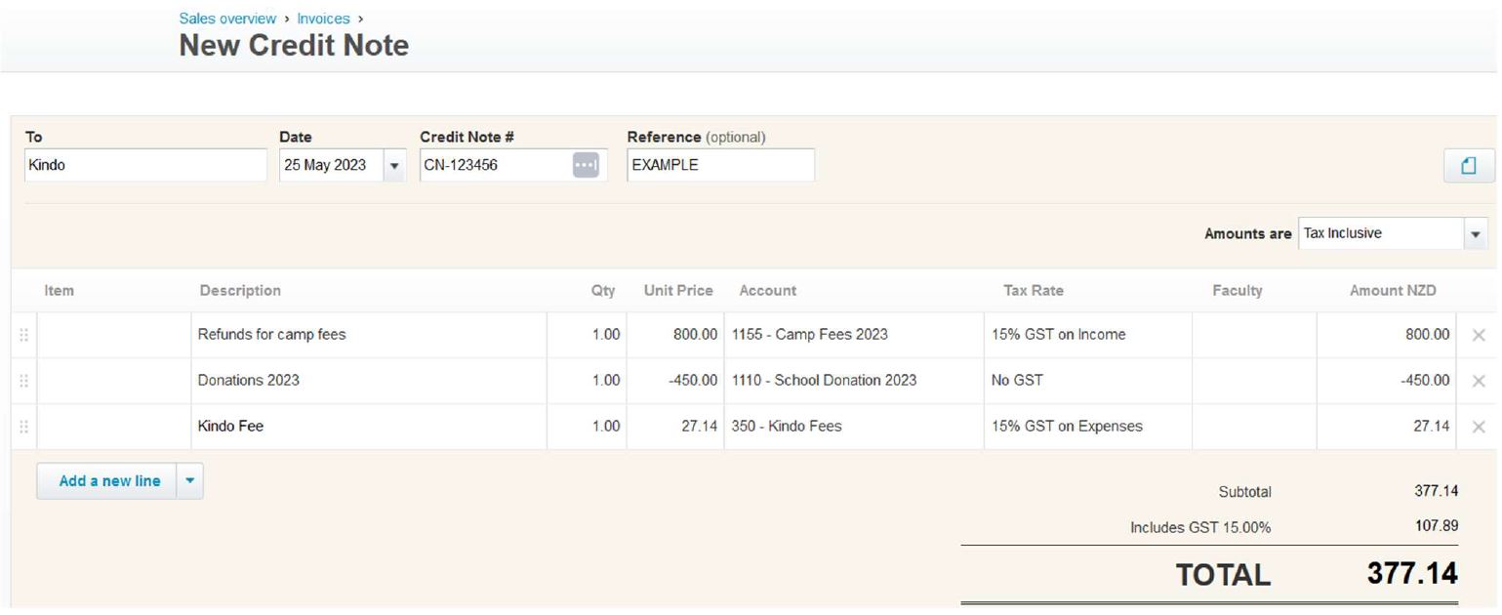Click the Add a new line button
The image size is (1502, 615).
point(108,481)
